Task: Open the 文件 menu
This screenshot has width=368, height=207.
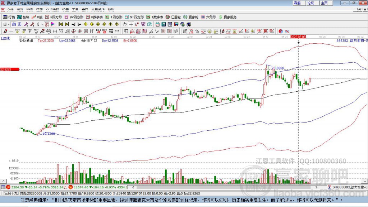Action: click(x=10, y=10)
